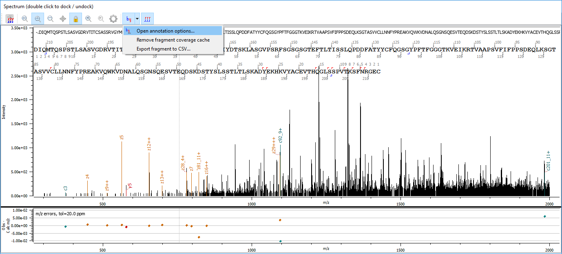
Task: Click the z13++ peak label
Action: pos(162,177)
